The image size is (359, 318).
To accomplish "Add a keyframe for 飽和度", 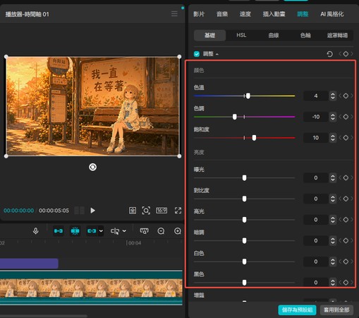I will [x=346, y=138].
